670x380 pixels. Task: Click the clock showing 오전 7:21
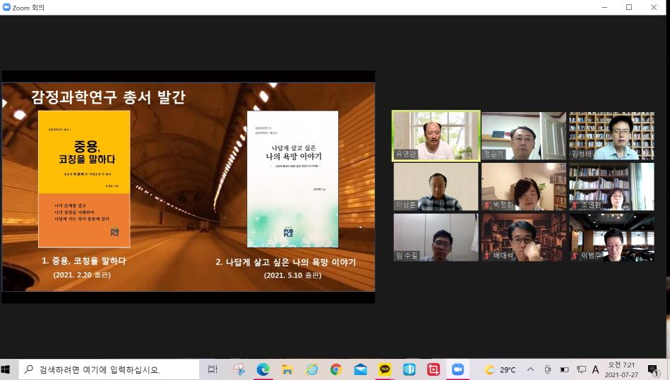pyautogui.click(x=621, y=369)
